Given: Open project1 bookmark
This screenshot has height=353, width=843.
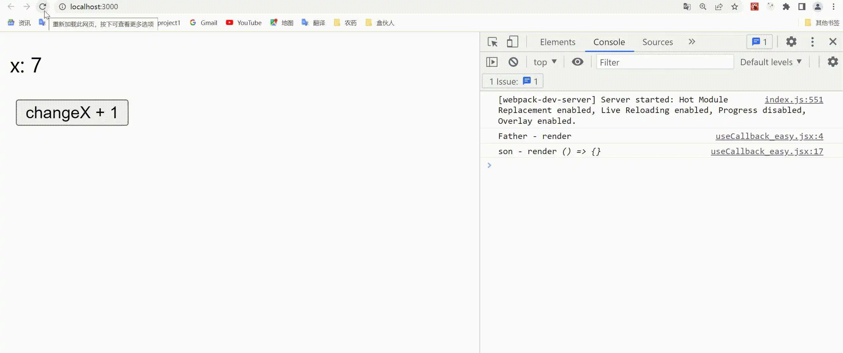Looking at the screenshot, I should [x=169, y=23].
